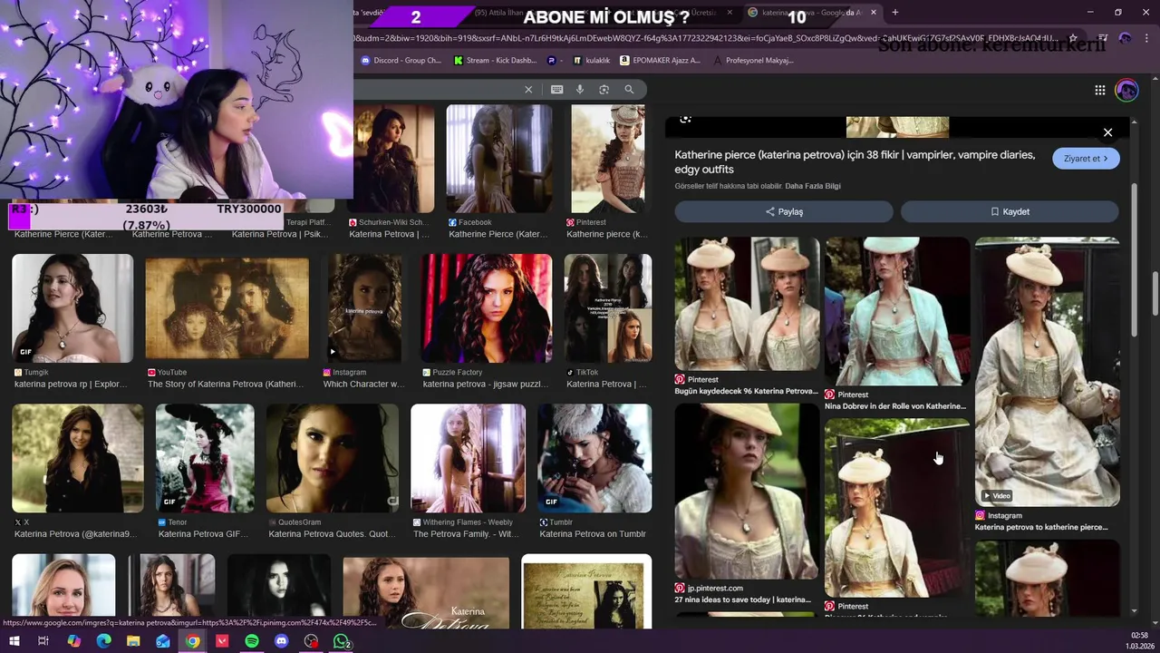Open Chrome's three-dot menu
Viewport: 1160px width, 653px height.
coord(1147,38)
